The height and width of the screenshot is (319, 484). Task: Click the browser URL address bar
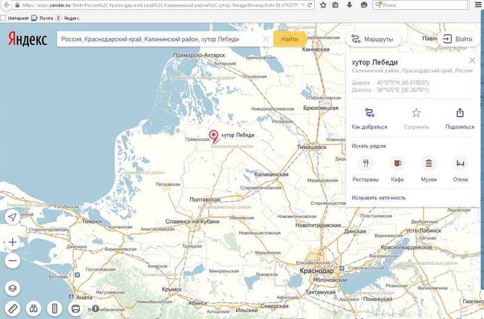coord(160,5)
